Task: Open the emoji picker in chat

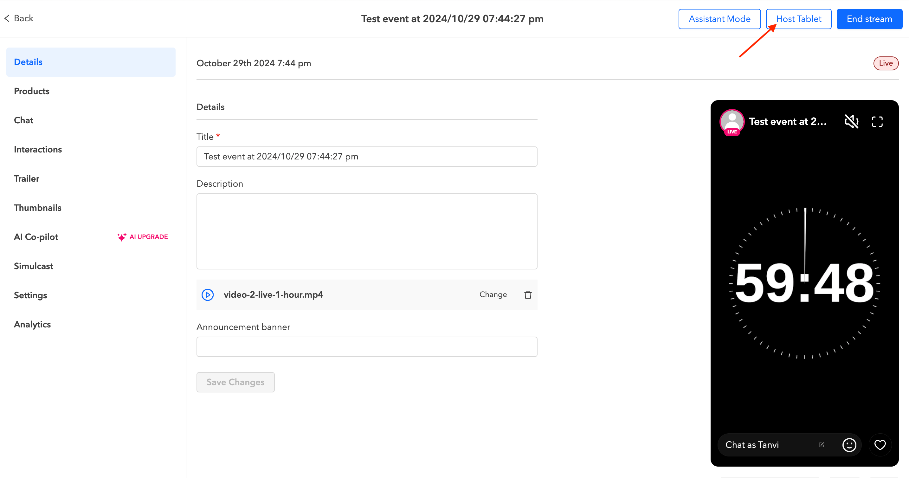Action: 849,444
